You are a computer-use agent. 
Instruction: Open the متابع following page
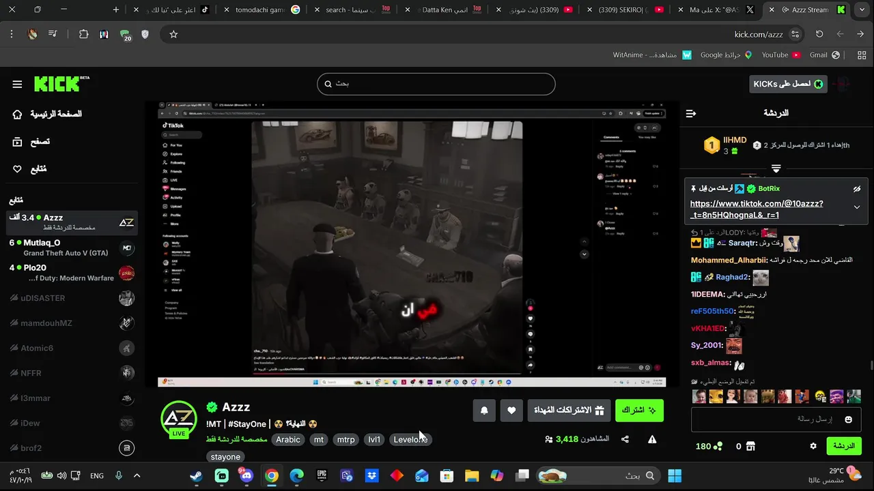tap(30, 169)
